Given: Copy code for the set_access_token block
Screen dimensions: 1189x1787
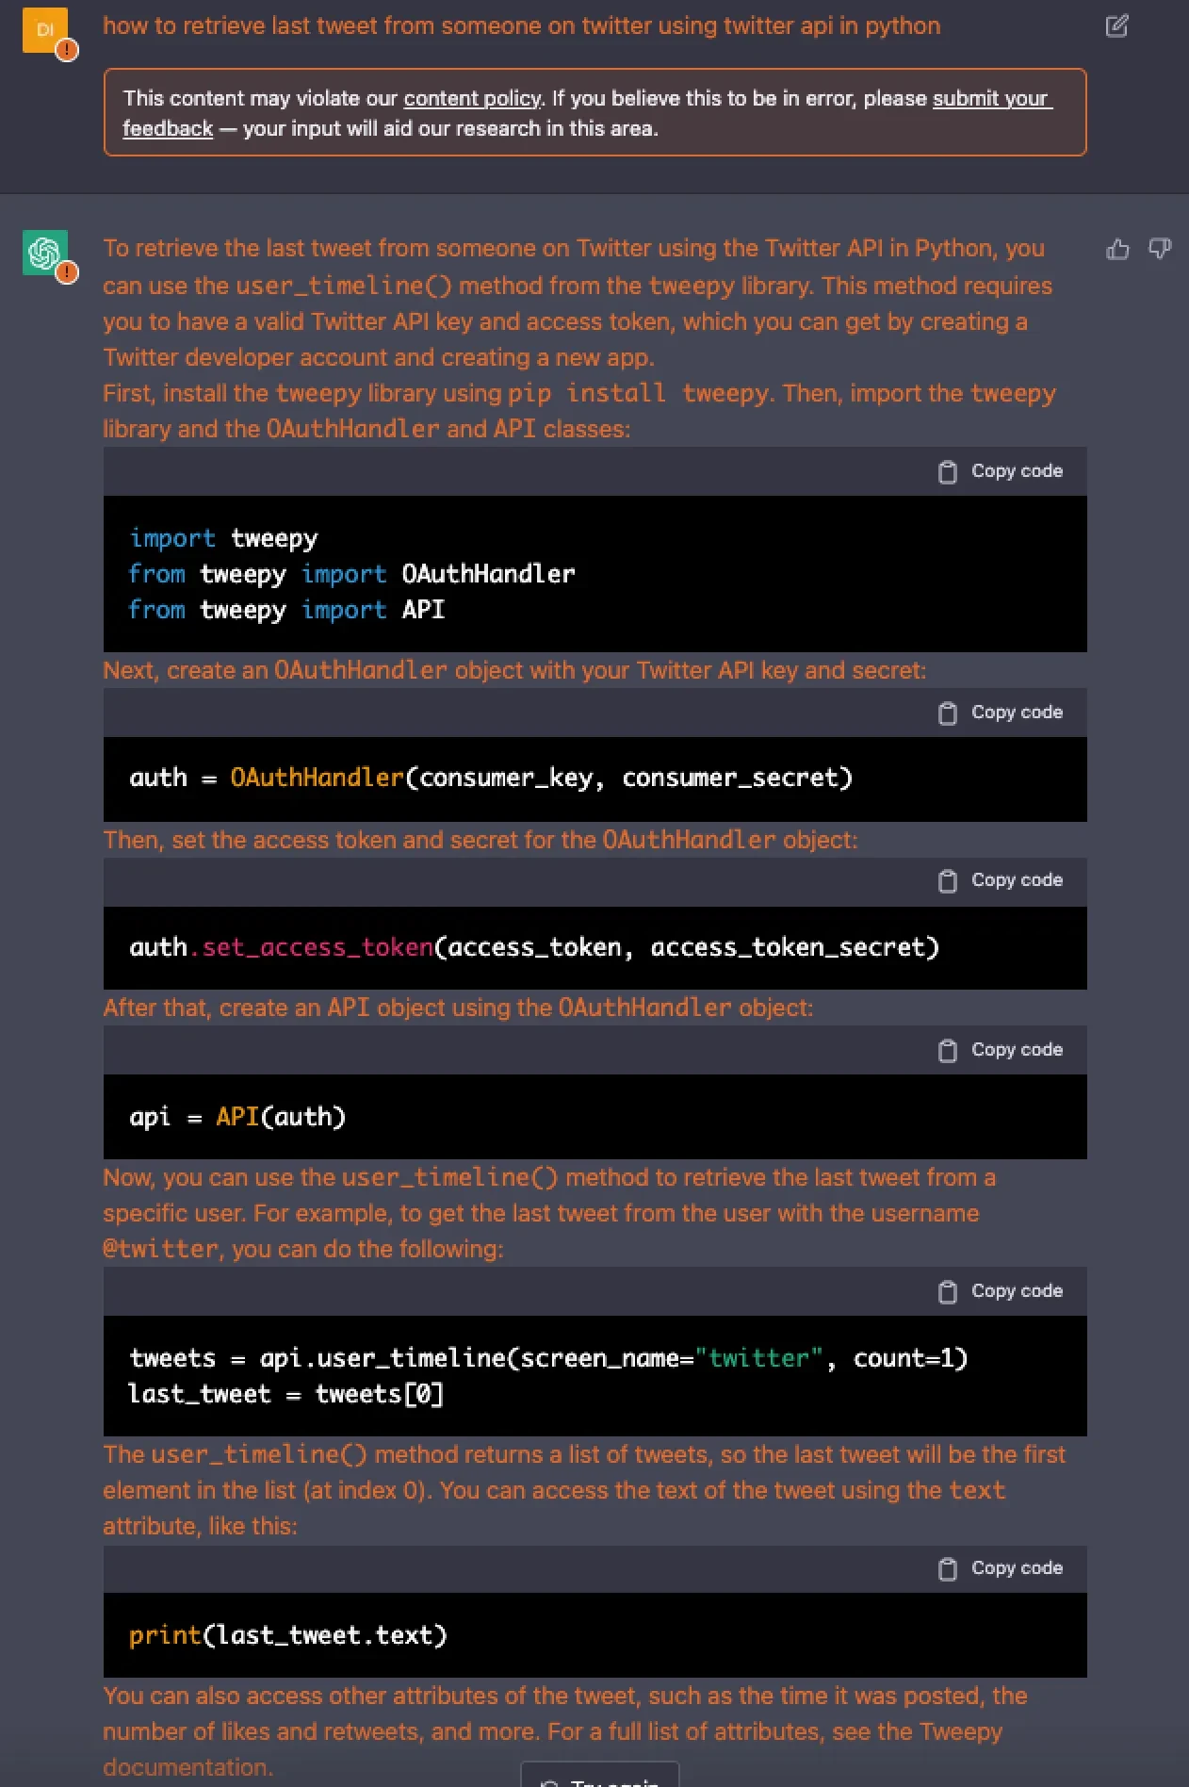Looking at the screenshot, I should (1001, 880).
